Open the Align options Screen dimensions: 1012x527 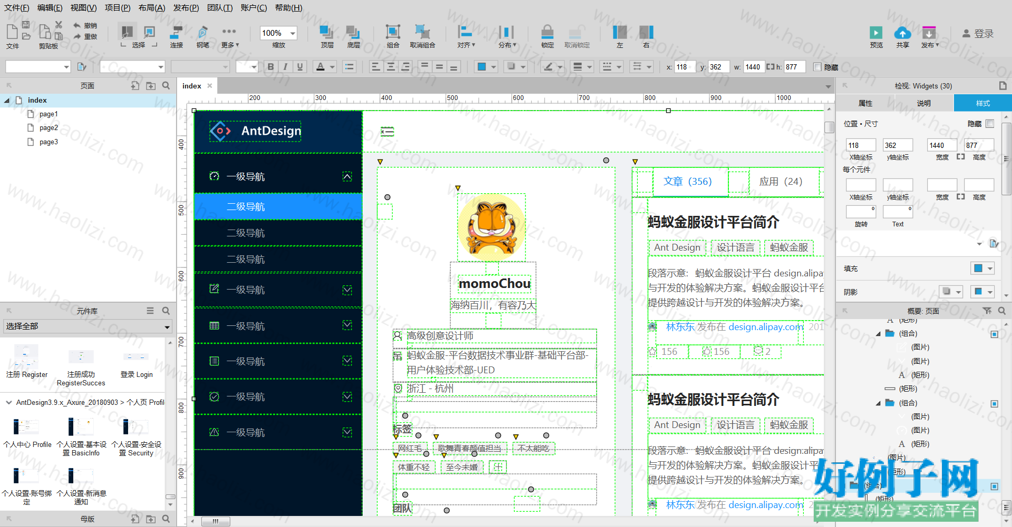point(466,36)
